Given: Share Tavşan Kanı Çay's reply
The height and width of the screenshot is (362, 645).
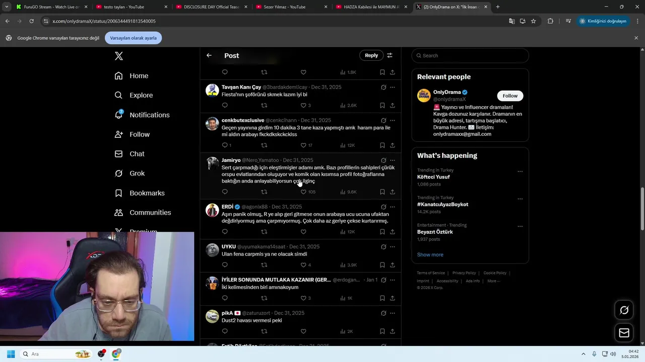Looking at the screenshot, I should (x=393, y=106).
